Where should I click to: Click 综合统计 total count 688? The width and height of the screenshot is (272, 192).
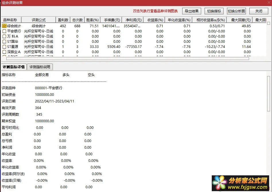[x=77, y=26]
